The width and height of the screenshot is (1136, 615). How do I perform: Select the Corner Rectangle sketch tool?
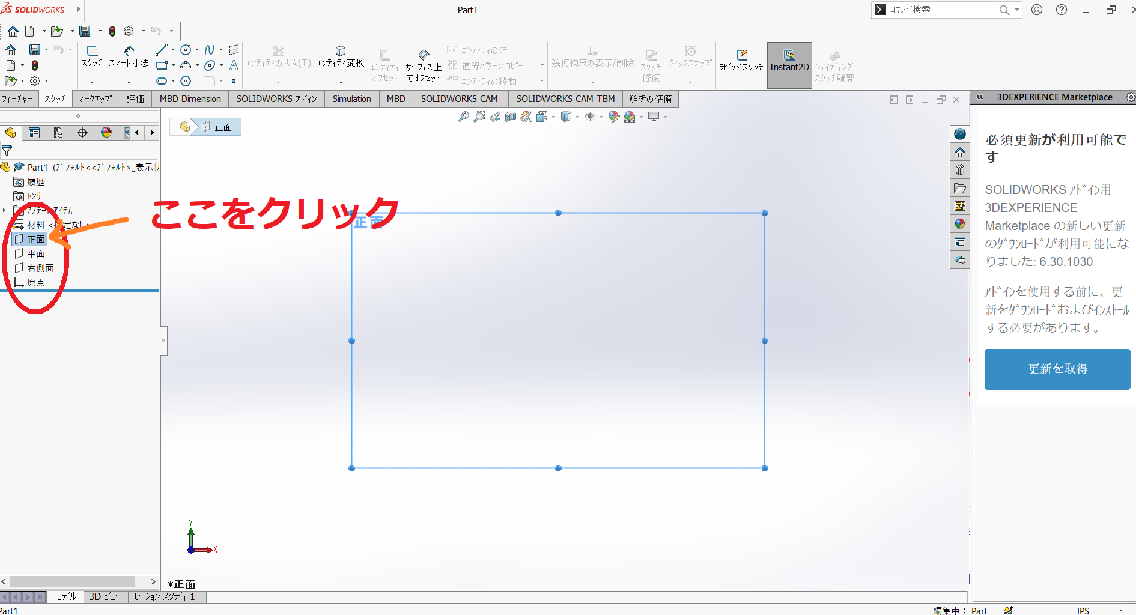(161, 65)
